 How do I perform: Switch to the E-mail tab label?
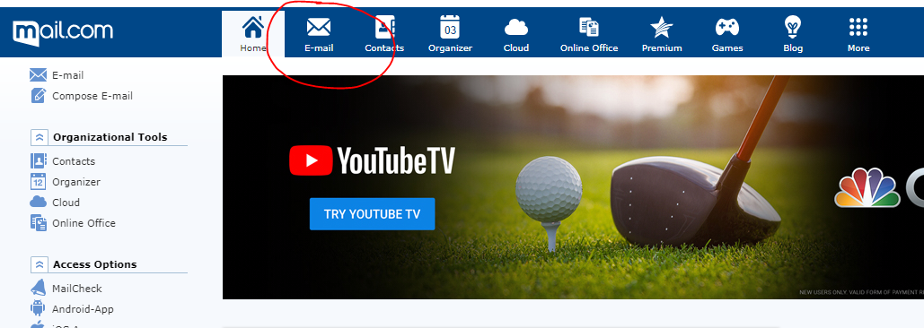click(319, 48)
